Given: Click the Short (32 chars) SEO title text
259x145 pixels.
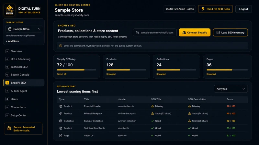Looking at the screenshot, I should 163,113.
